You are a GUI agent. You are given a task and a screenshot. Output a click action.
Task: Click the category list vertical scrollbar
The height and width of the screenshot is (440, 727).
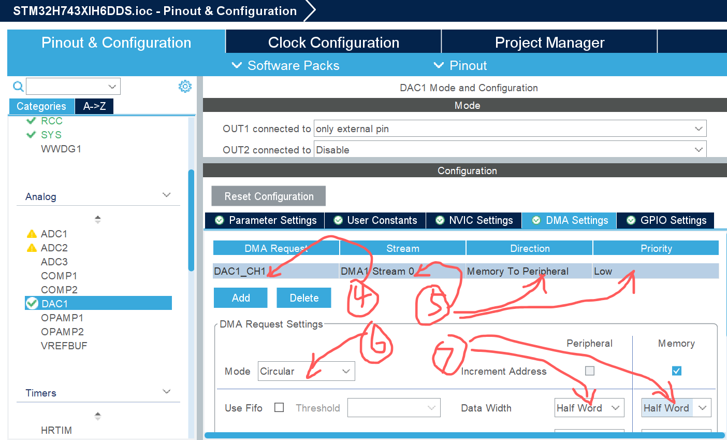point(191,220)
